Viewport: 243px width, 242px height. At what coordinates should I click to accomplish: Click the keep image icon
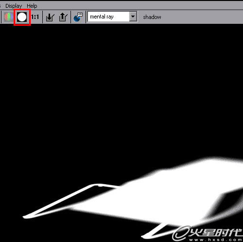(x=50, y=17)
